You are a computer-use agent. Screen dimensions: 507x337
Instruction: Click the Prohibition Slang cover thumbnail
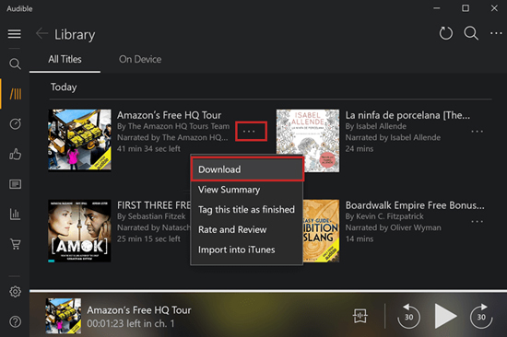321,231
